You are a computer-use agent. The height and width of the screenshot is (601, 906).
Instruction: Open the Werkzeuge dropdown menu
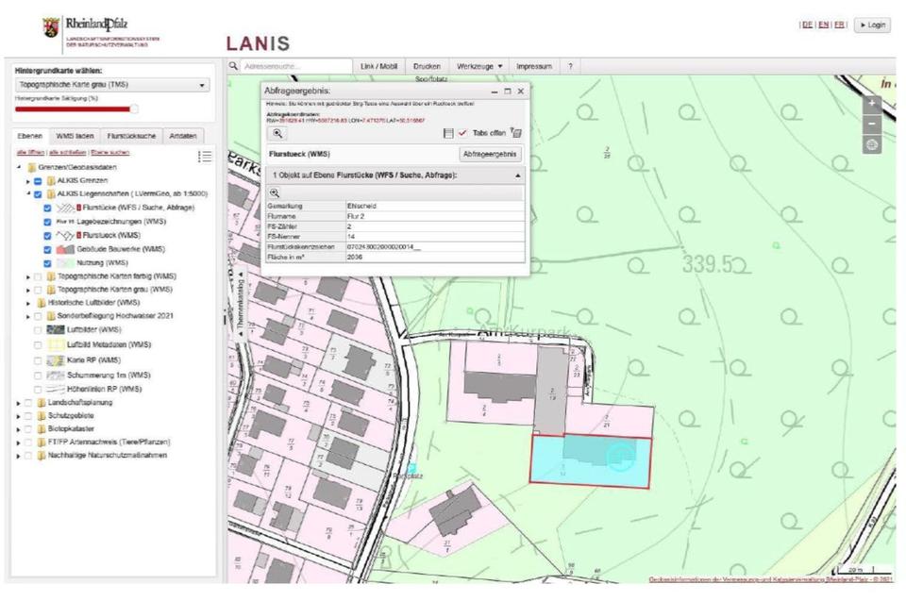click(x=479, y=67)
